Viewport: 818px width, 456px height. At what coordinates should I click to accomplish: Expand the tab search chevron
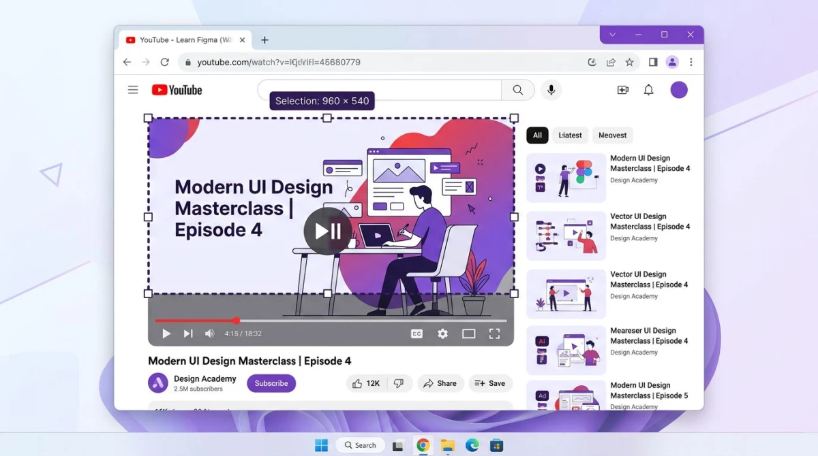pyautogui.click(x=612, y=35)
